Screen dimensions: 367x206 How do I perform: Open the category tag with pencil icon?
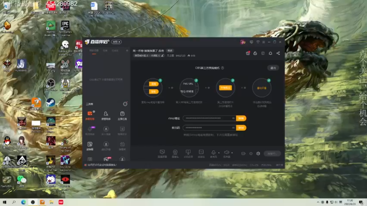(149, 55)
